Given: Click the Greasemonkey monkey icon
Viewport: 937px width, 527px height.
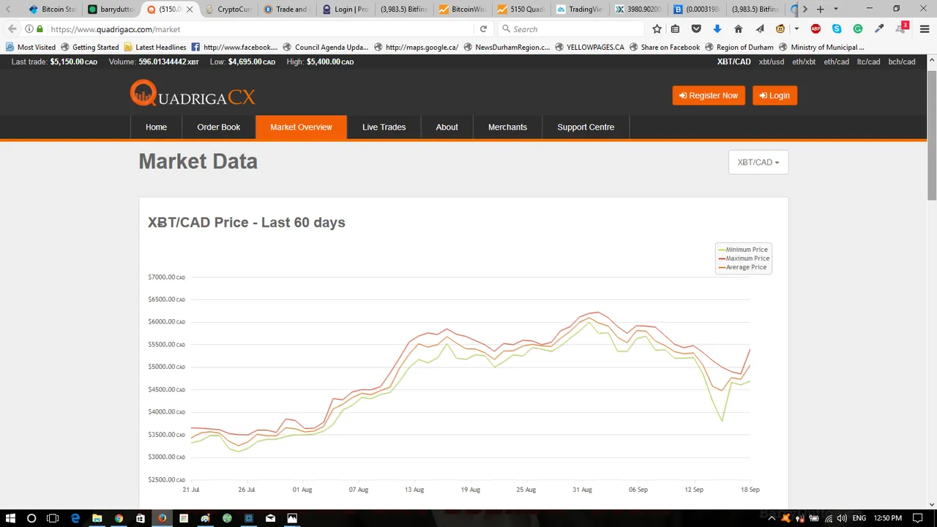Looking at the screenshot, I should coord(781,29).
